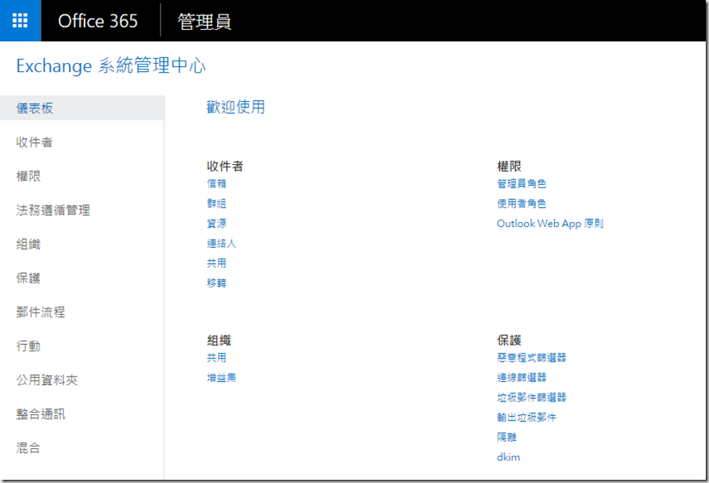Viewport: 709px width, 483px height.
Task: Click 混合 in the left sidebar
Action: coord(28,447)
